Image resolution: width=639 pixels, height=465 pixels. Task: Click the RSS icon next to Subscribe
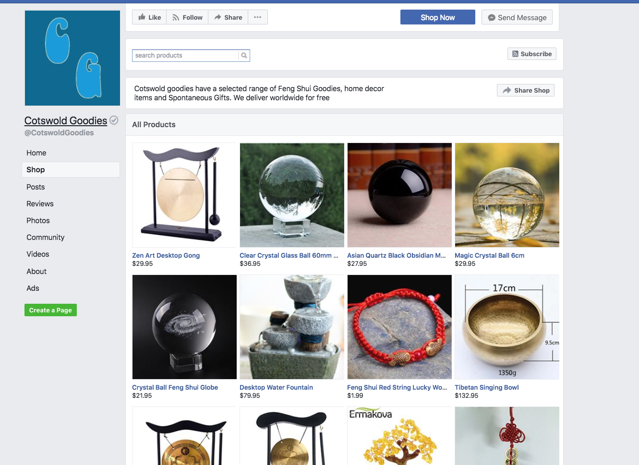tap(516, 53)
